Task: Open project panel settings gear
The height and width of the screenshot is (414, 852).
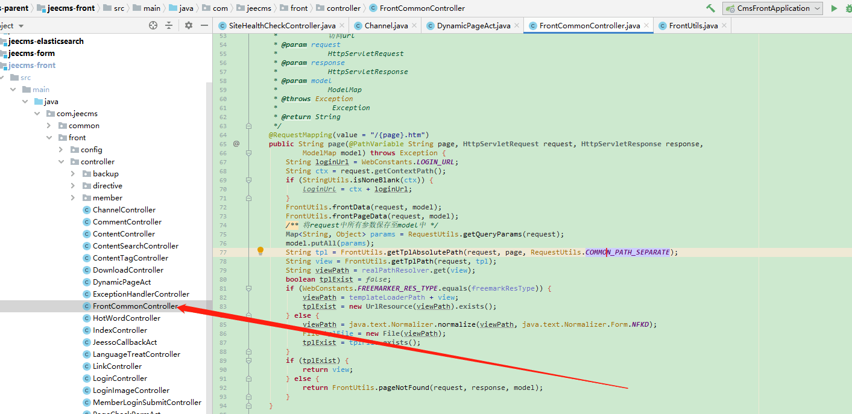Action: point(189,25)
